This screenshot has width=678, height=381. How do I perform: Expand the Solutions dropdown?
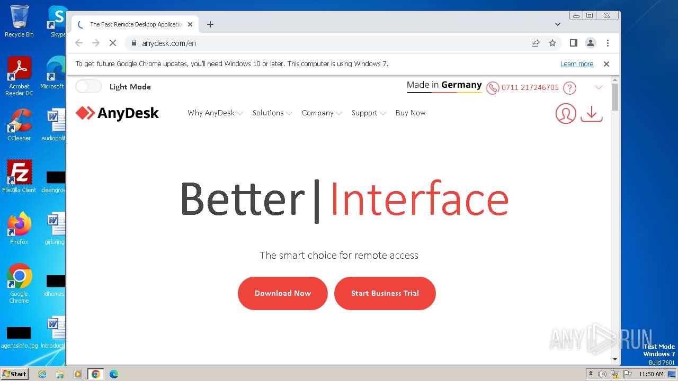tap(272, 113)
